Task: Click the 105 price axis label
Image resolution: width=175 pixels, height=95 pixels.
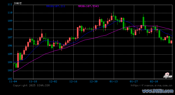Action: pos(10,54)
